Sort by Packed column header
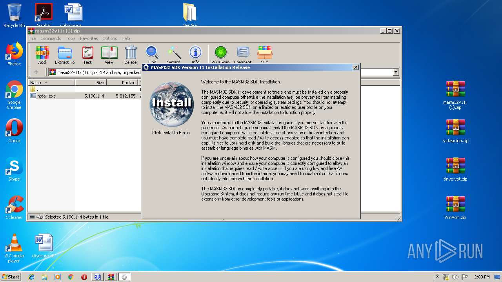This screenshot has height=282, width=502. click(122, 83)
